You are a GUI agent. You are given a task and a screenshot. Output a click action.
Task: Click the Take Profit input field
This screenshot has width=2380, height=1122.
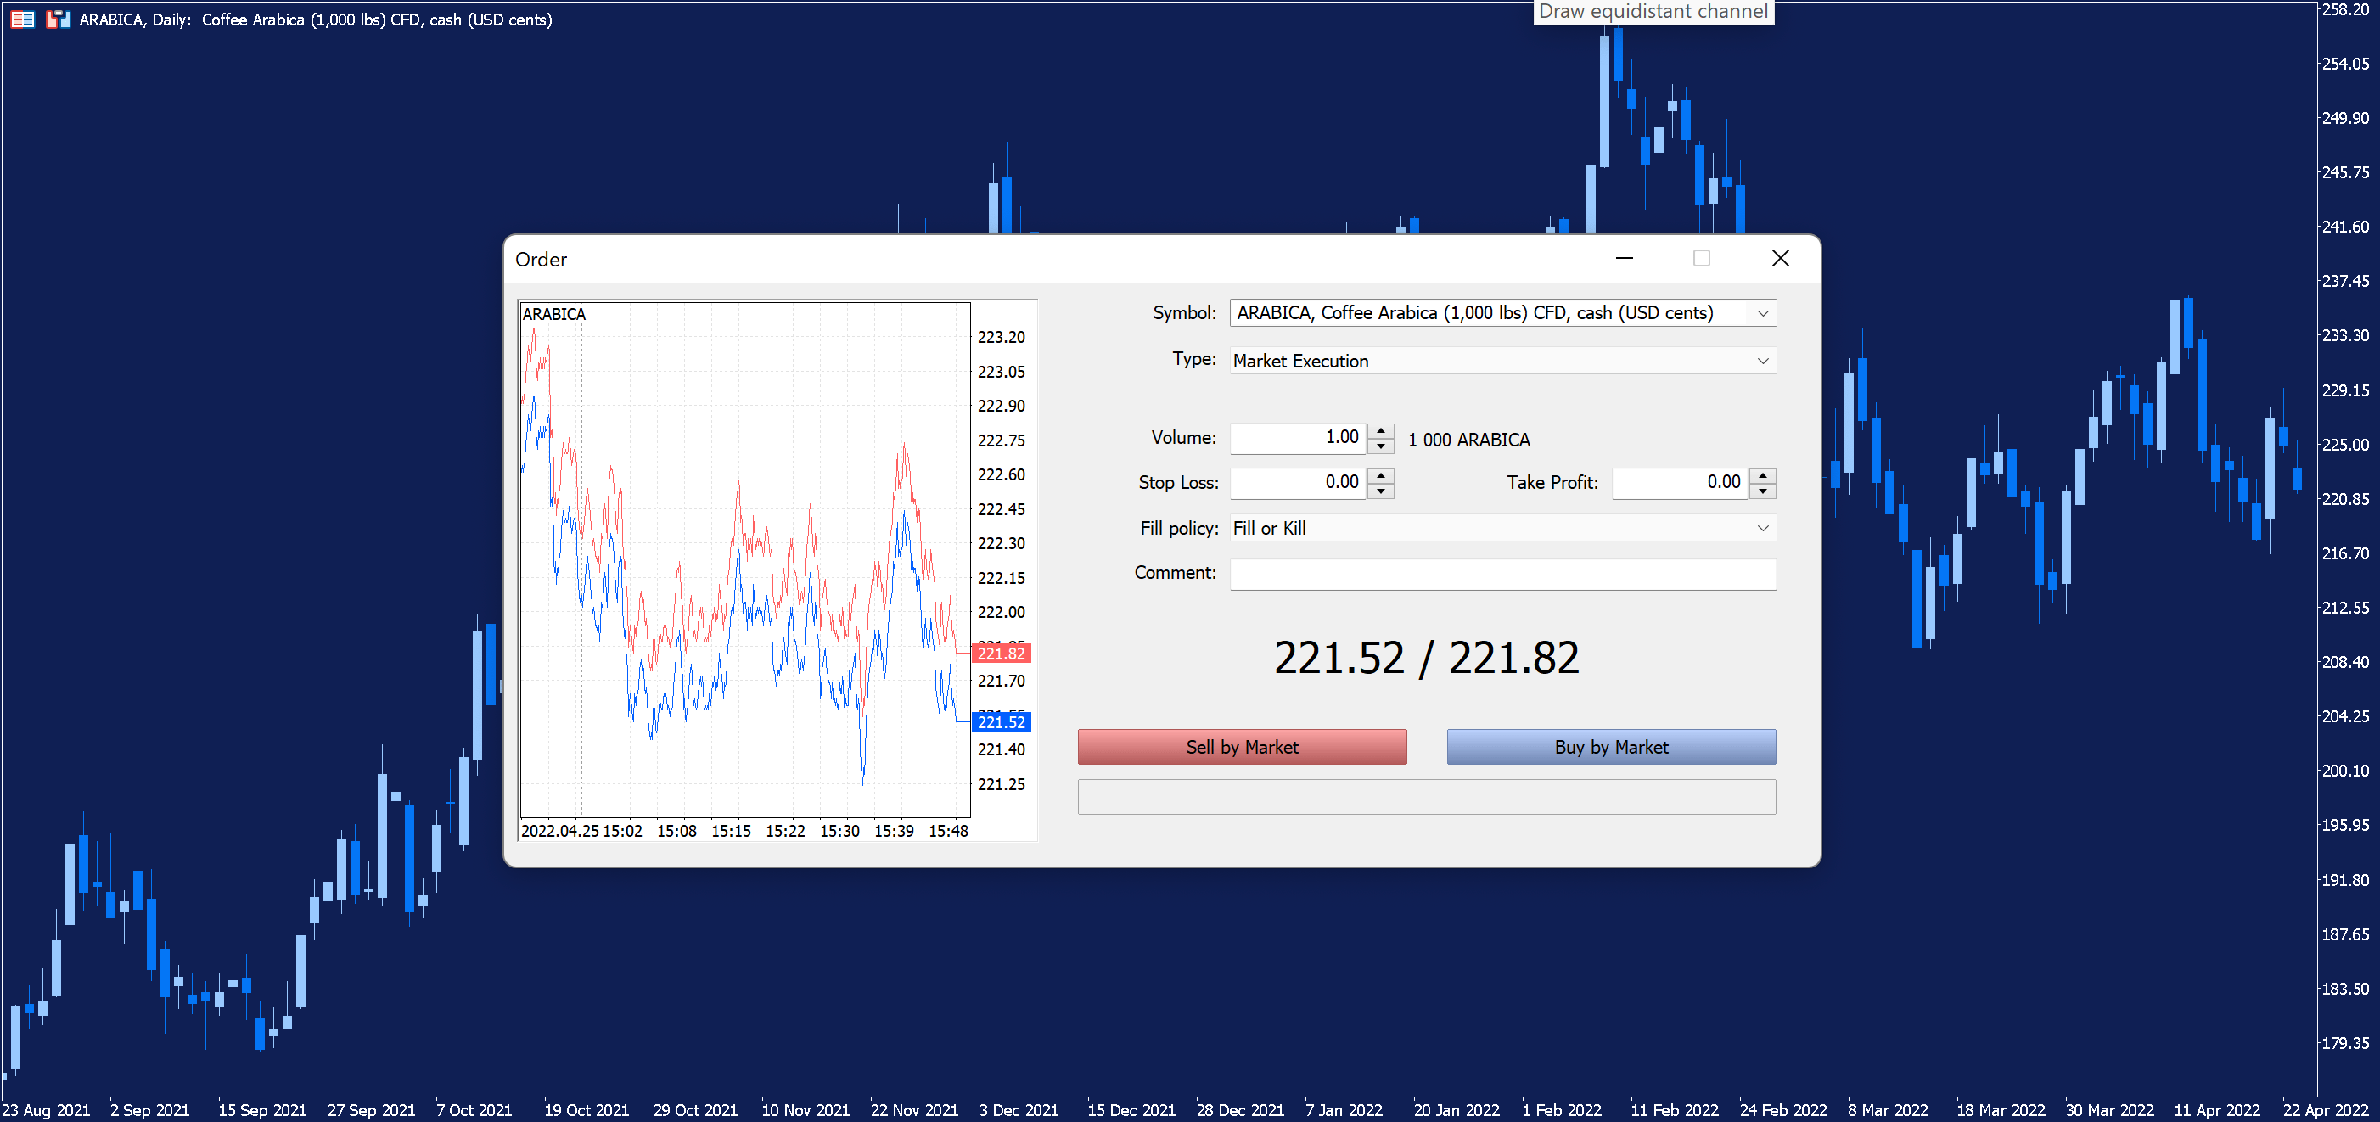click(1680, 482)
